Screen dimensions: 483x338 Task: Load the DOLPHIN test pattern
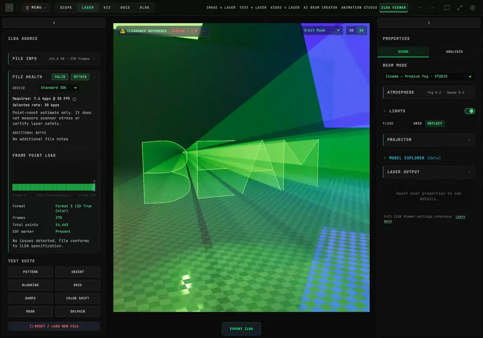pyautogui.click(x=78, y=312)
